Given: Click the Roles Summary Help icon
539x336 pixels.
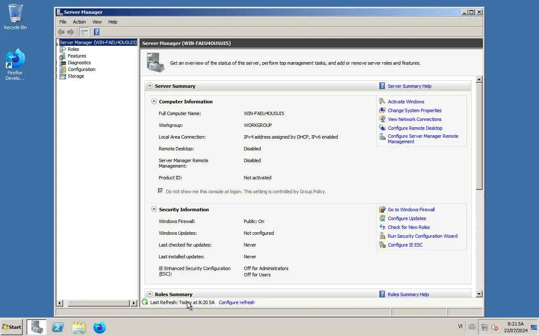Looking at the screenshot, I should point(382,294).
